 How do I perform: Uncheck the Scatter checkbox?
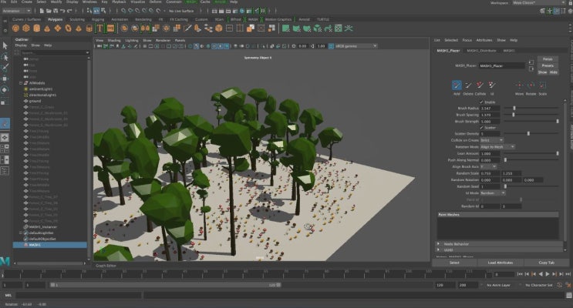(x=482, y=127)
